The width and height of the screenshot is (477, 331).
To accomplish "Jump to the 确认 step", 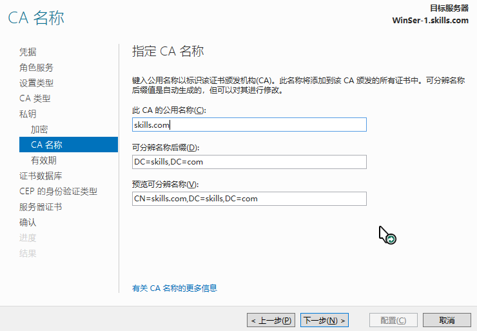I will tap(28, 222).
